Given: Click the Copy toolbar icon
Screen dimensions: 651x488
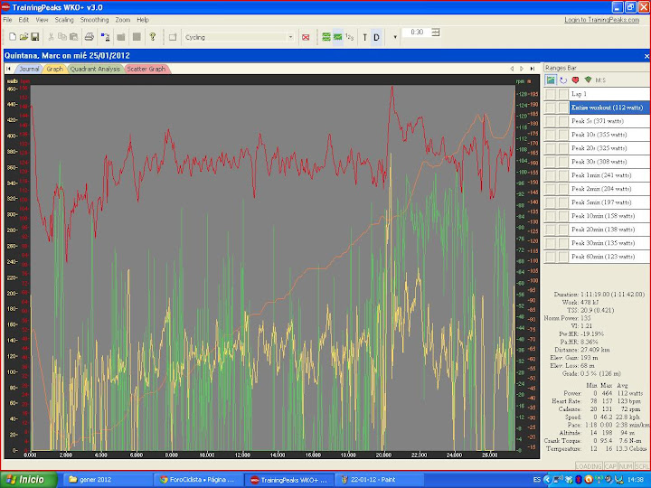Looking at the screenshot, I should point(62,37).
